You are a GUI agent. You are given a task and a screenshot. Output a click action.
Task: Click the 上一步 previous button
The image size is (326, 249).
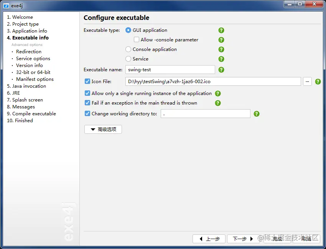click(209, 239)
